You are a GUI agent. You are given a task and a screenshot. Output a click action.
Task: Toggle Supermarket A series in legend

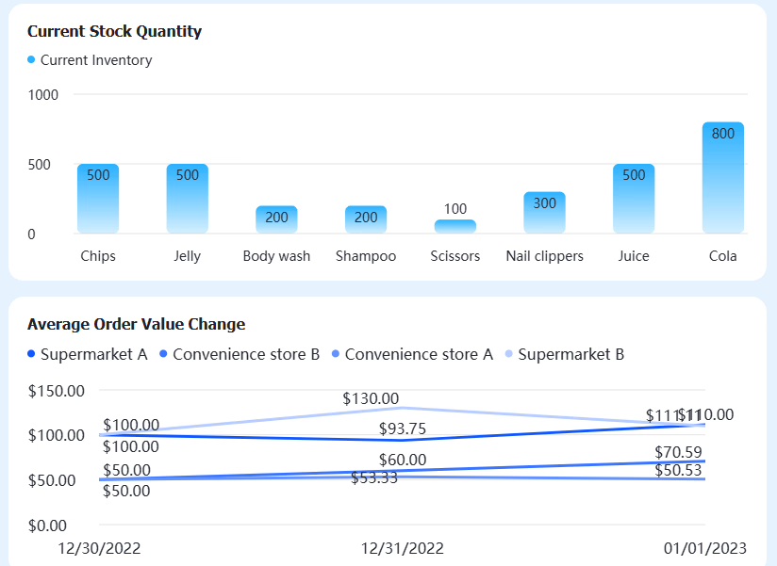(x=87, y=354)
